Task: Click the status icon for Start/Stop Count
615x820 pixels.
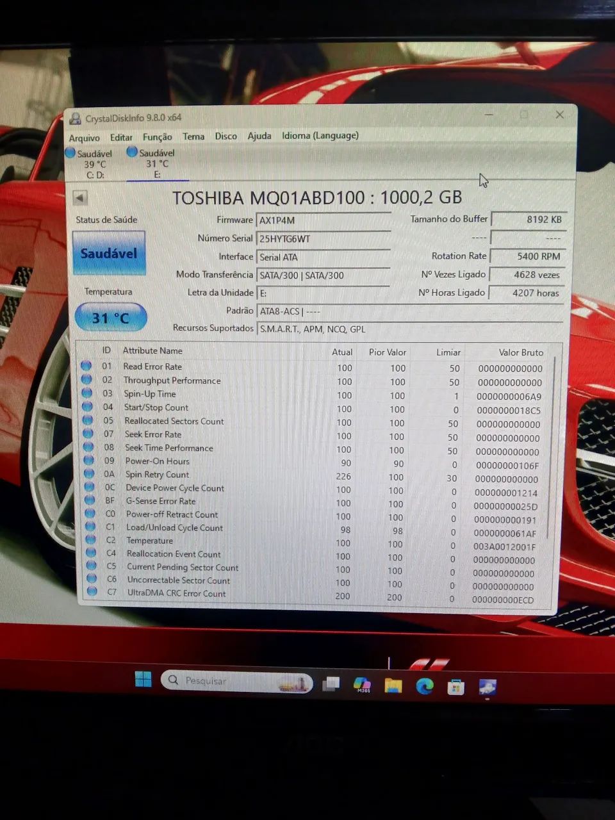Action: click(88, 407)
